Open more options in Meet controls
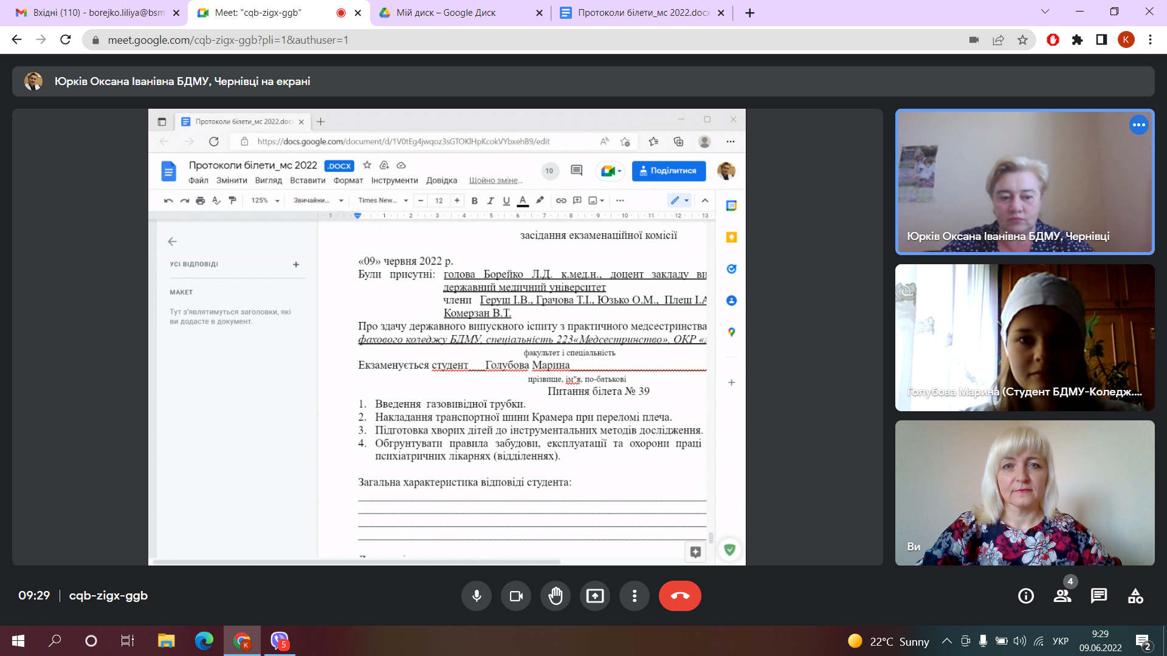 click(635, 596)
